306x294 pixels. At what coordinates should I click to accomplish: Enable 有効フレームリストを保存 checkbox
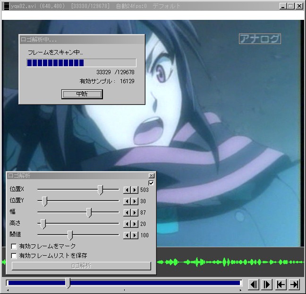(14, 256)
